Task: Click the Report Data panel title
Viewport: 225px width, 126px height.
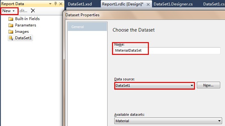Action: click(12, 4)
